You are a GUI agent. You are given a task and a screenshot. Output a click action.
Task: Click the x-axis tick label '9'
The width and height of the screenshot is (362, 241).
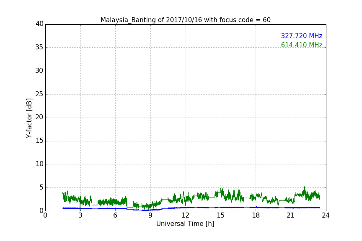(150, 215)
